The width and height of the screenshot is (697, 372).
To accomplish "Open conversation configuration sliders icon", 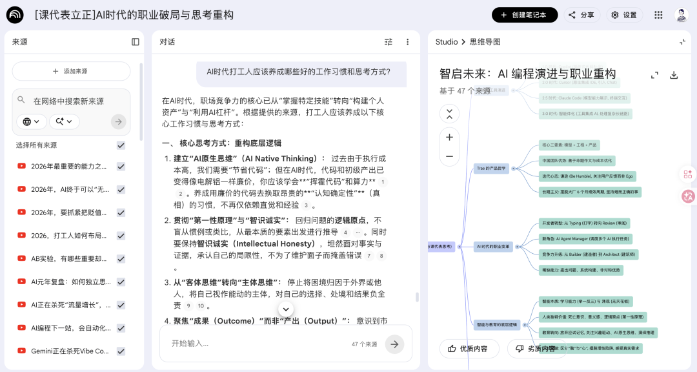I will coord(389,42).
